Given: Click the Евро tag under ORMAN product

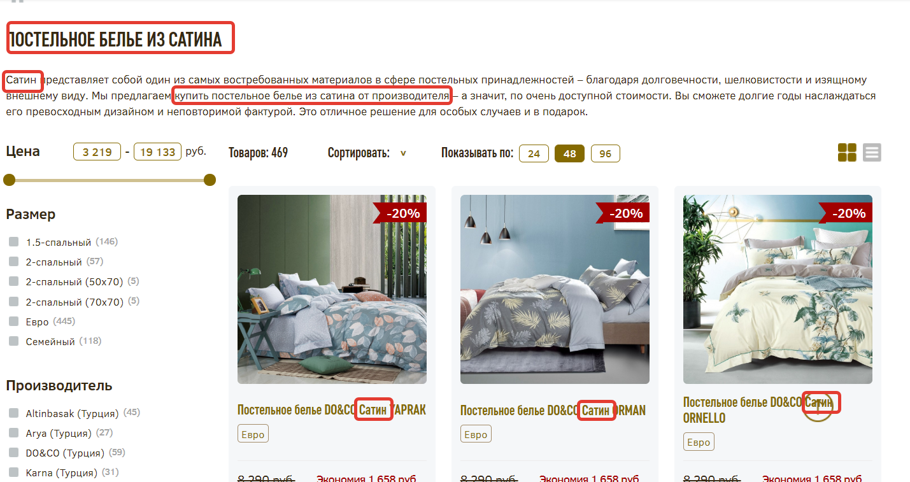Looking at the screenshot, I should click(x=476, y=435).
